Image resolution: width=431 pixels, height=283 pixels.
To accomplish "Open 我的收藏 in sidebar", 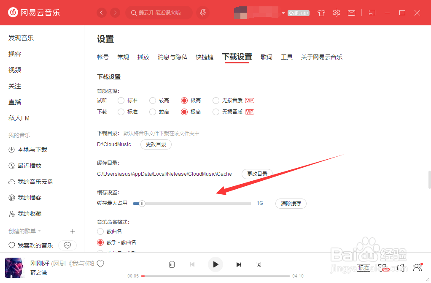I will [25, 214].
